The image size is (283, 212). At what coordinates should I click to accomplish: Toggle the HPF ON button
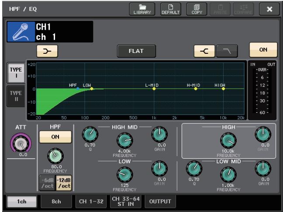pos(55,137)
